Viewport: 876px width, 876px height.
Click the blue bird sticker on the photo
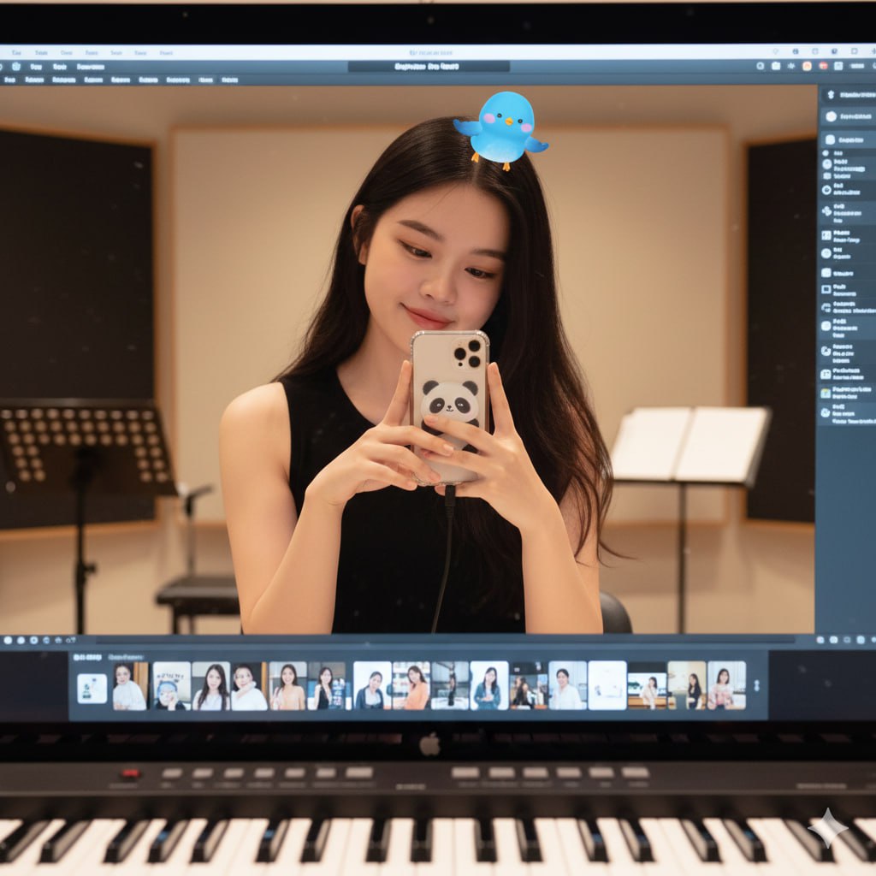point(502,128)
